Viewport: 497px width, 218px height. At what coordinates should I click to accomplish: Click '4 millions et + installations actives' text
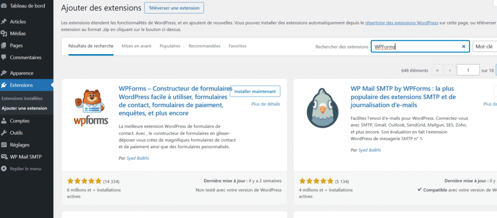(326, 193)
